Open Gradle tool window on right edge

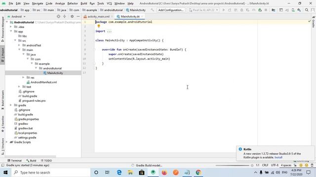pyautogui.click(x=314, y=22)
